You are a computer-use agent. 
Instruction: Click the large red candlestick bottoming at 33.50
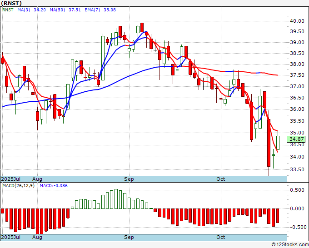[269, 143]
